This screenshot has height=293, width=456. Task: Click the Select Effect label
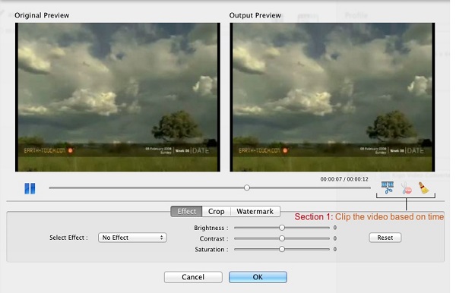tap(68, 238)
